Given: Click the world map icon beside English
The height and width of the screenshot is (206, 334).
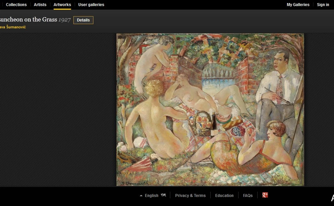Looking at the screenshot, I should point(163,195).
